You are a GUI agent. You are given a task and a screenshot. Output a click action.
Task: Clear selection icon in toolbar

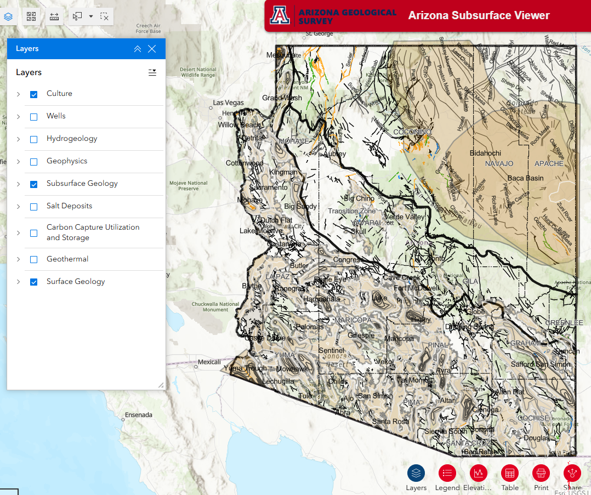tap(104, 16)
